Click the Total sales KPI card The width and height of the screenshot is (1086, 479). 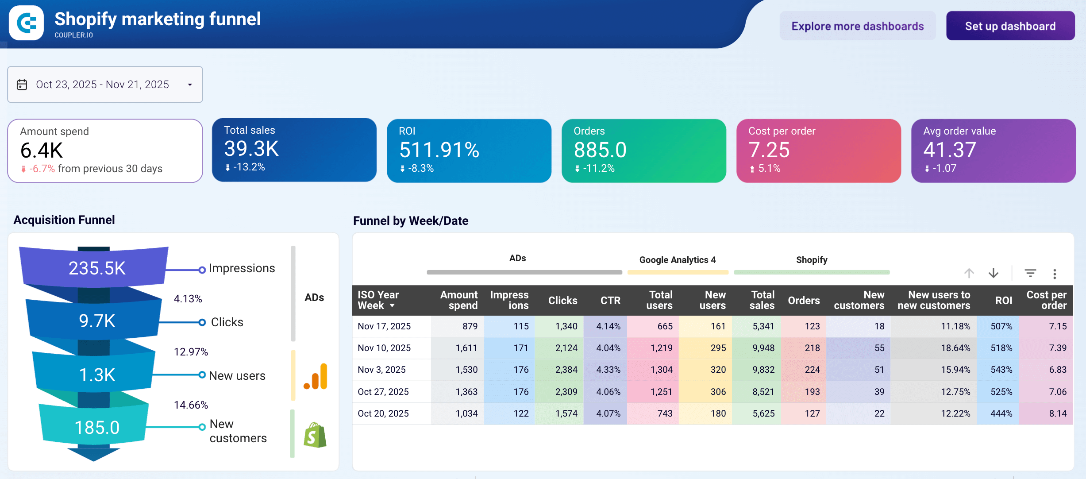(x=294, y=150)
